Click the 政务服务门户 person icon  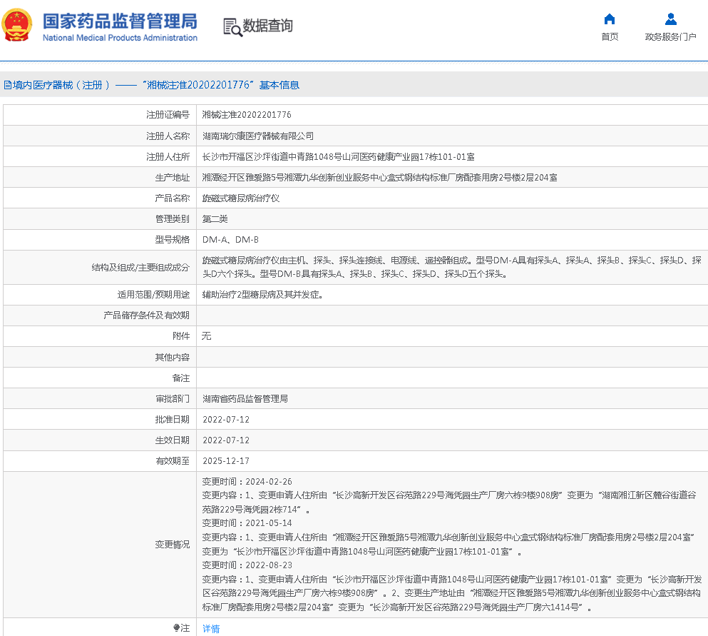[x=670, y=19]
